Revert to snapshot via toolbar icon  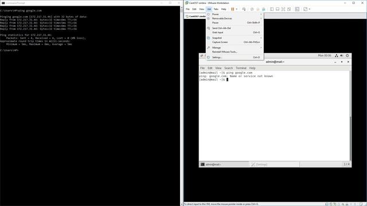coord(257,9)
